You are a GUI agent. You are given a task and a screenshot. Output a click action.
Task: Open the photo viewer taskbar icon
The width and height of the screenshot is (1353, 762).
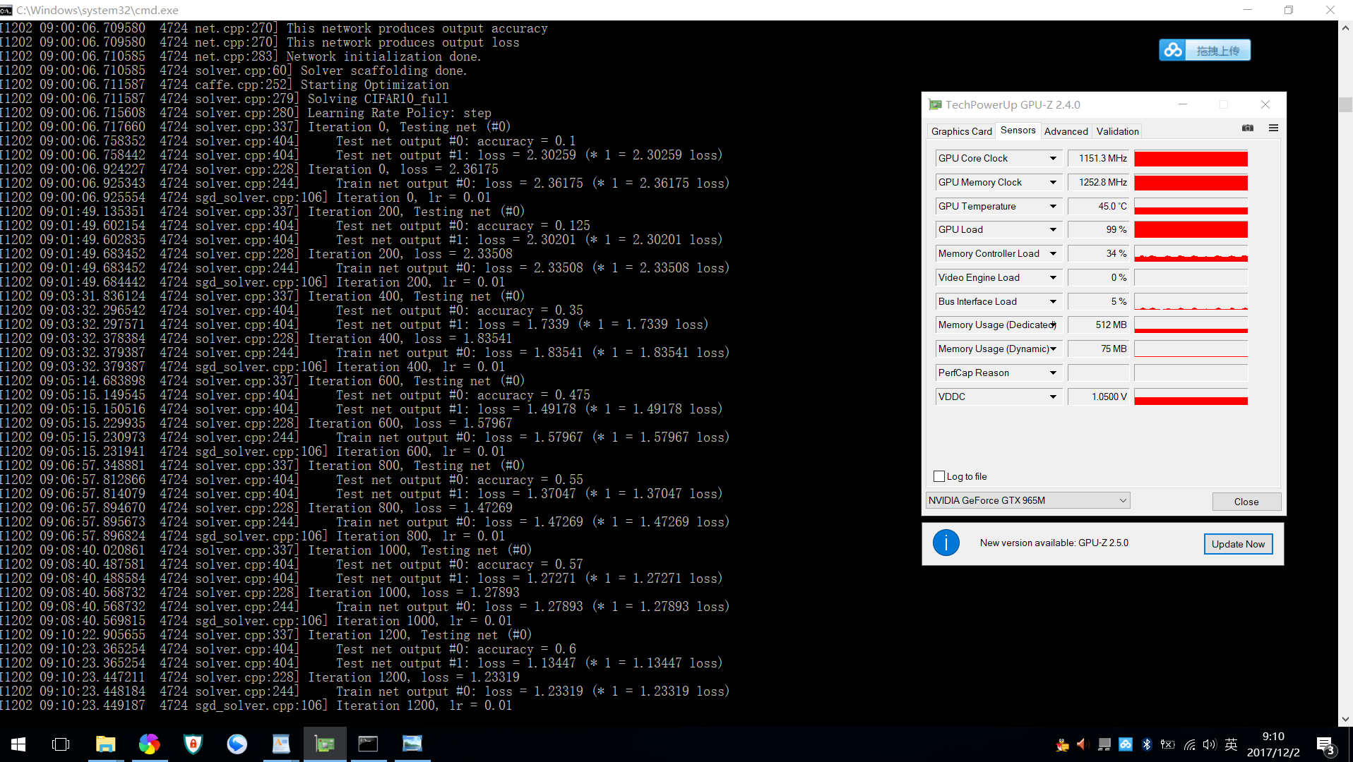point(412,744)
